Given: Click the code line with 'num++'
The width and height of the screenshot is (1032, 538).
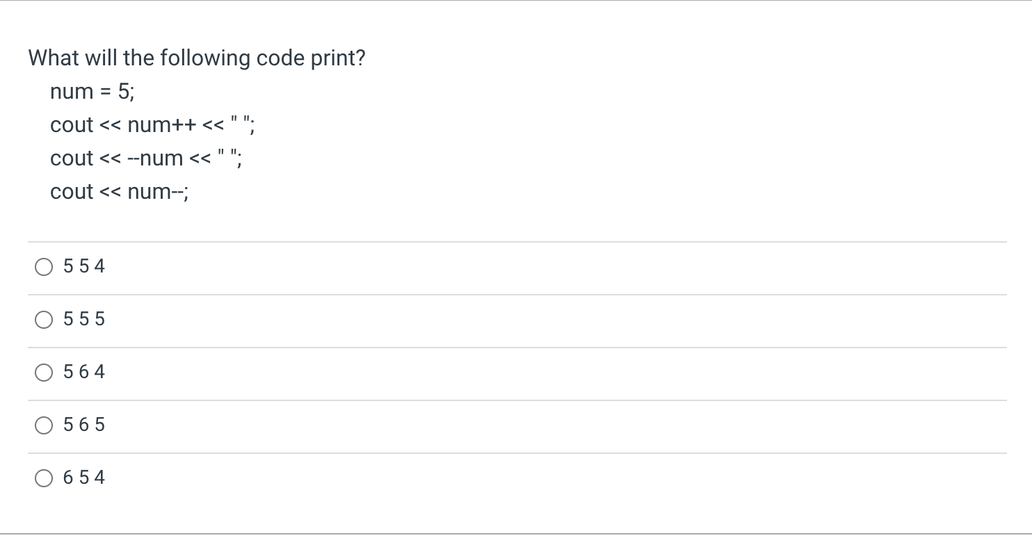Looking at the screenshot, I should pyautogui.click(x=152, y=125).
